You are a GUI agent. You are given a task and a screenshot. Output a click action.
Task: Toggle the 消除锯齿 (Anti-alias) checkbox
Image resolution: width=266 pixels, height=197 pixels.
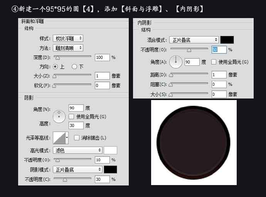coord(77,138)
